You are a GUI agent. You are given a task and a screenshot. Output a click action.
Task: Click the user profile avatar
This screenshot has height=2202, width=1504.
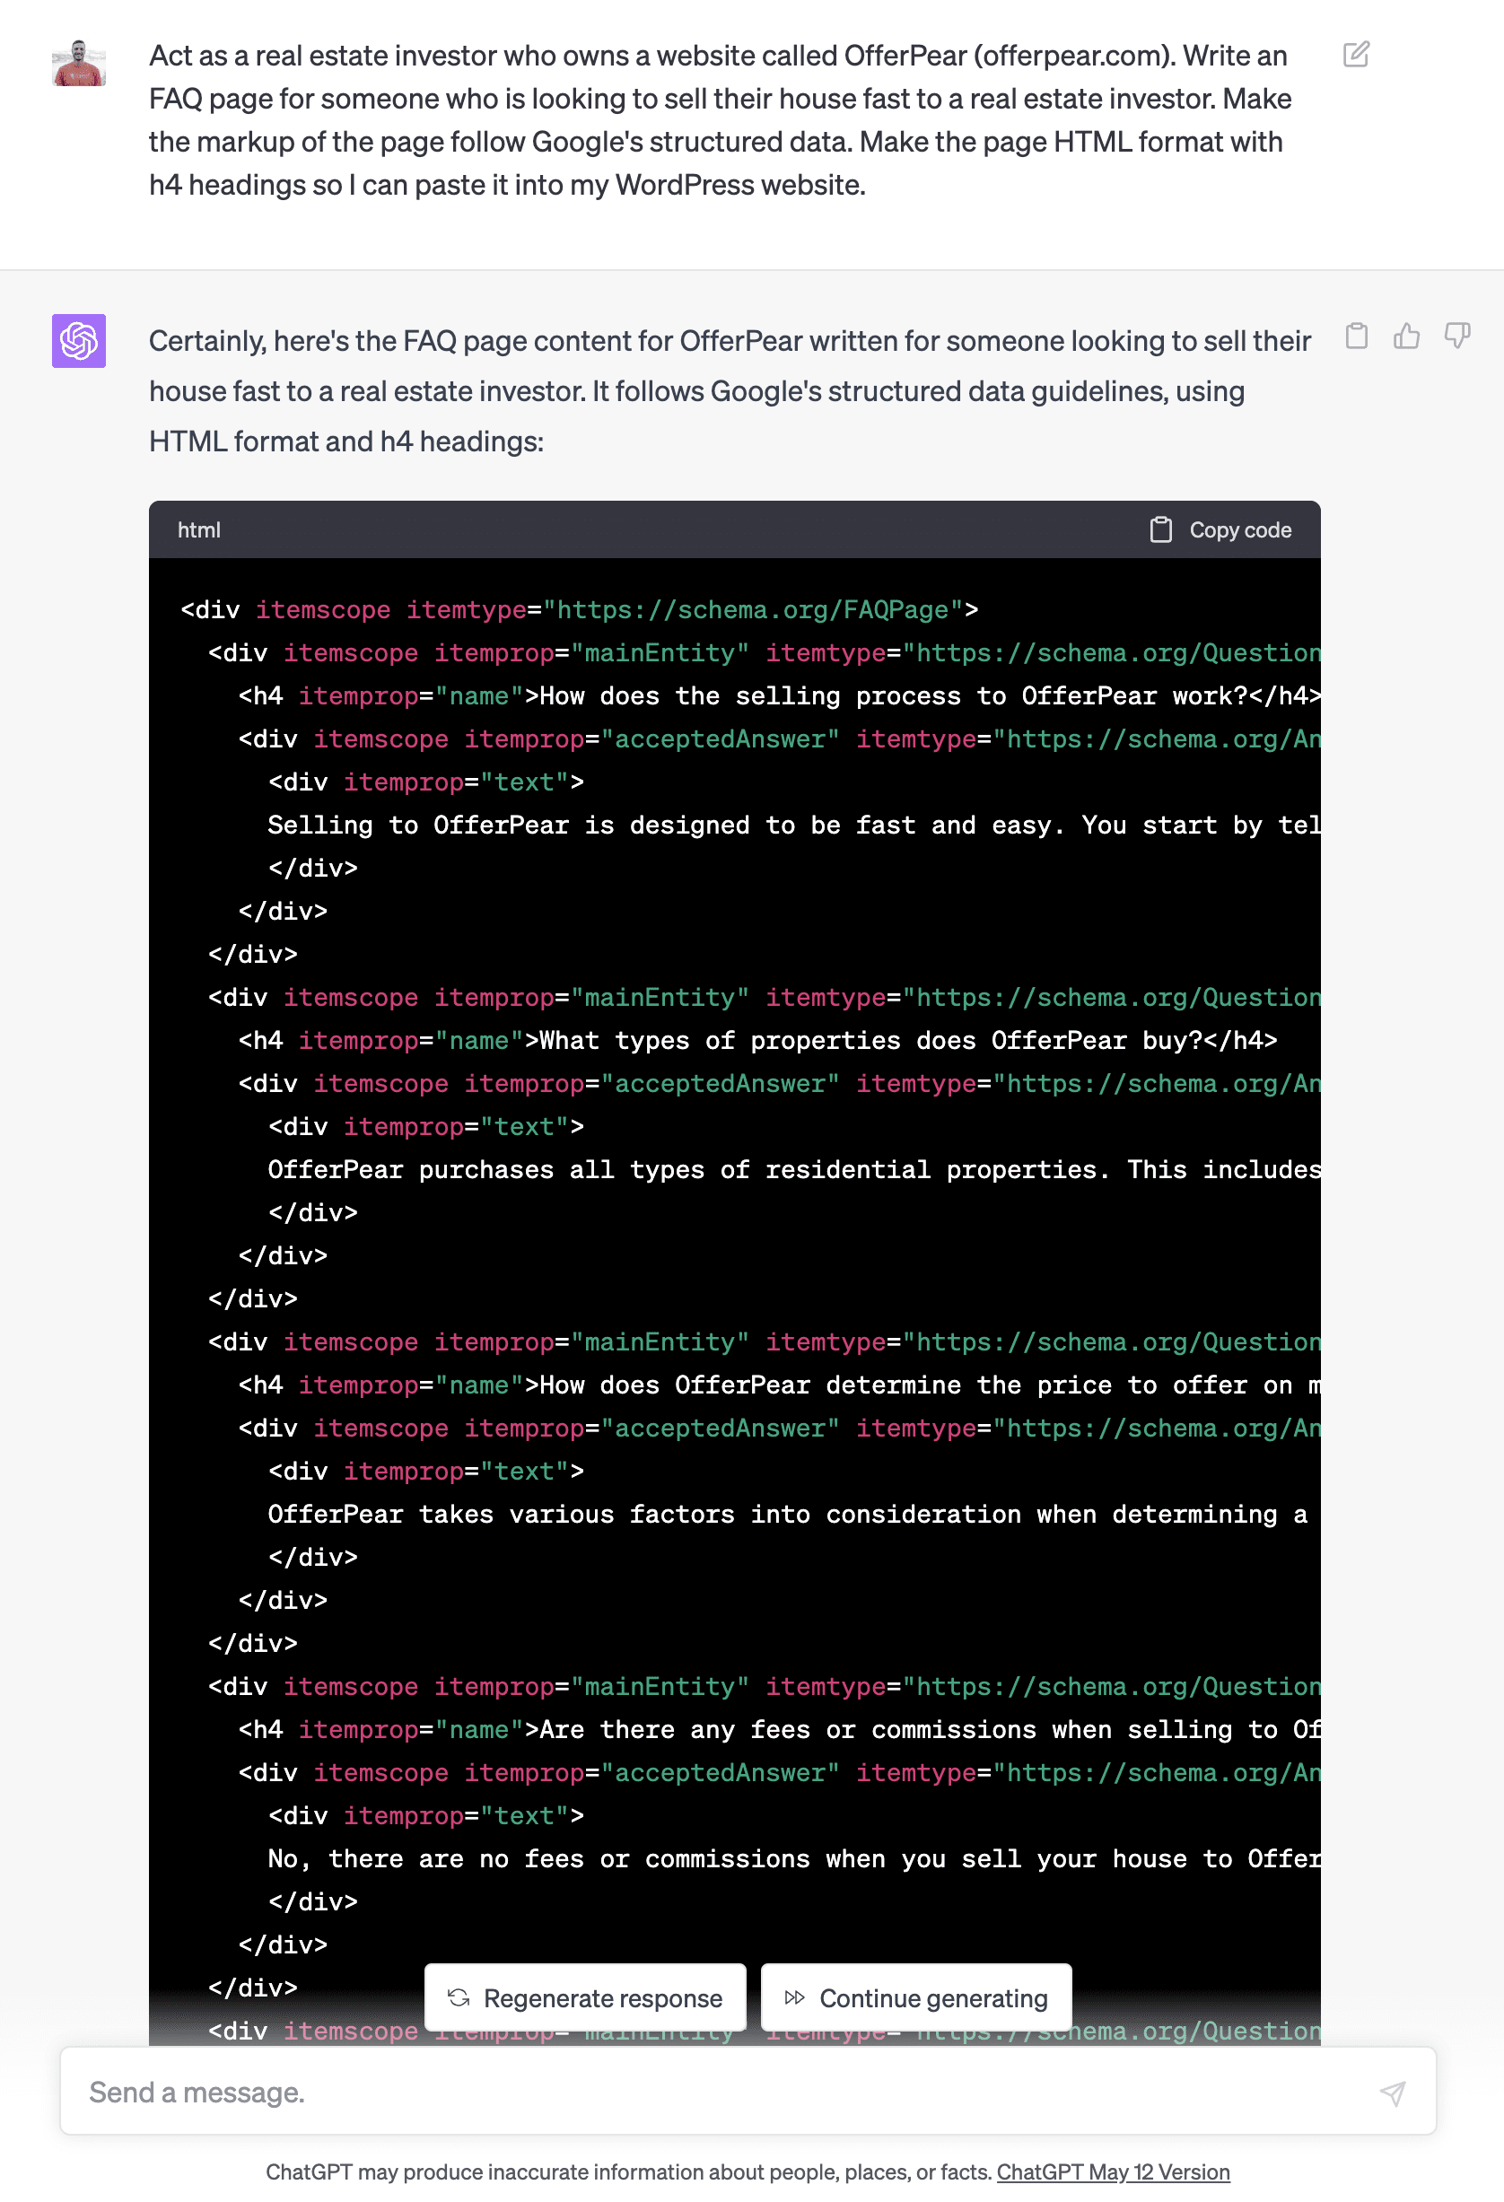tap(79, 64)
